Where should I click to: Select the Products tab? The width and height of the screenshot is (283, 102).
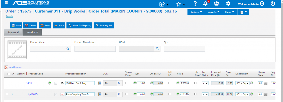(x=32, y=32)
